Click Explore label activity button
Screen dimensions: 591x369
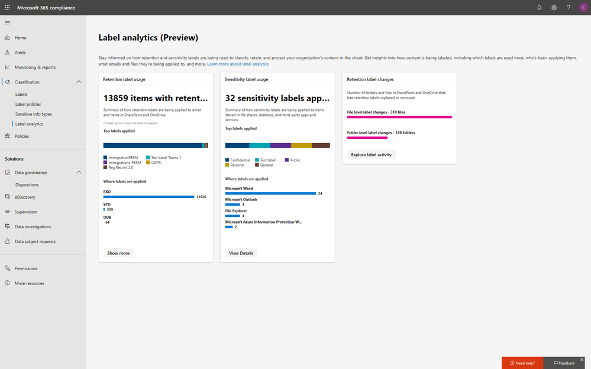[372, 154]
